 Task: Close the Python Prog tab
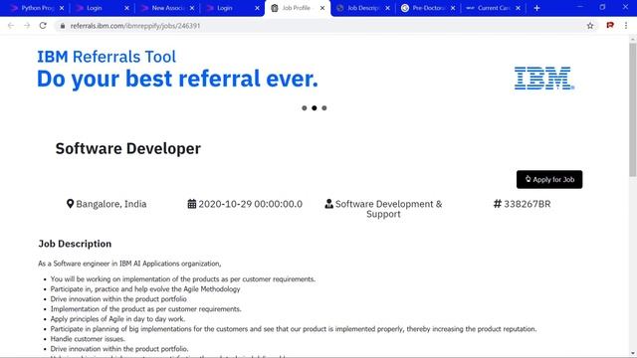click(x=62, y=8)
